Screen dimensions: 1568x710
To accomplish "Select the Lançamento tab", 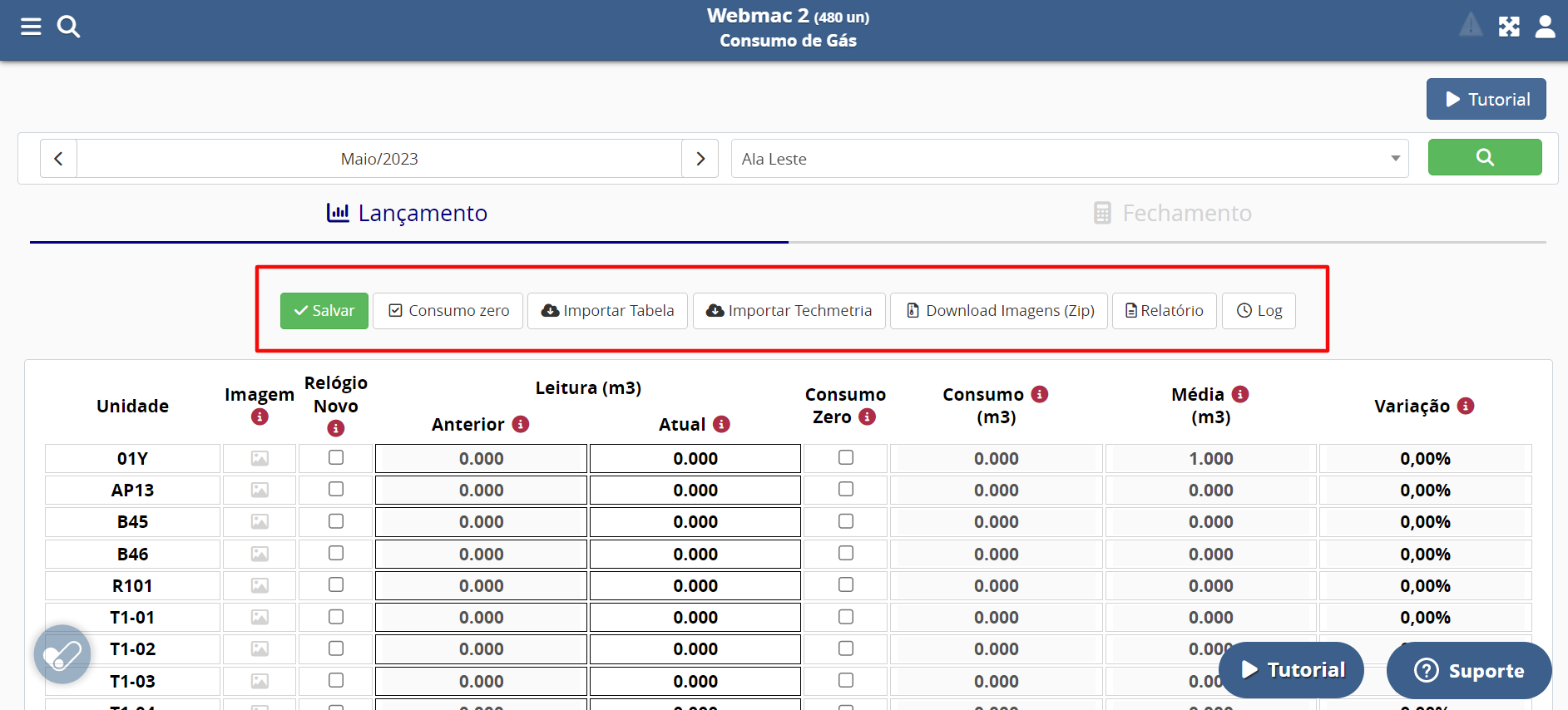I will [x=408, y=214].
